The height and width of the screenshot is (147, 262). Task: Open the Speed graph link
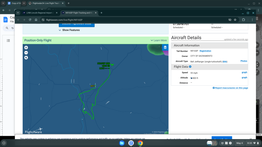click(x=244, y=72)
